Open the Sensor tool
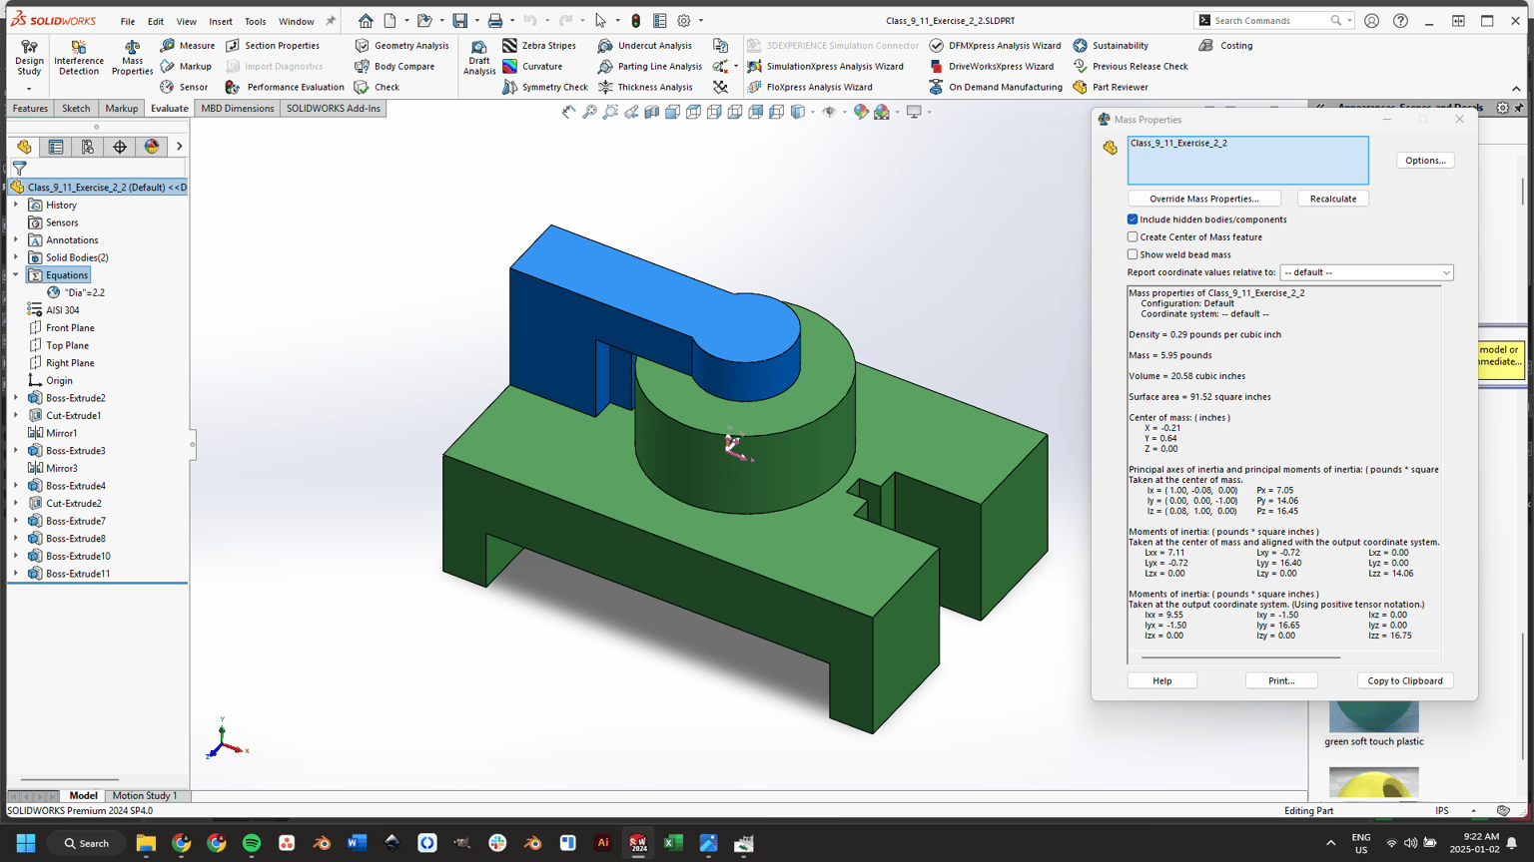 (184, 87)
